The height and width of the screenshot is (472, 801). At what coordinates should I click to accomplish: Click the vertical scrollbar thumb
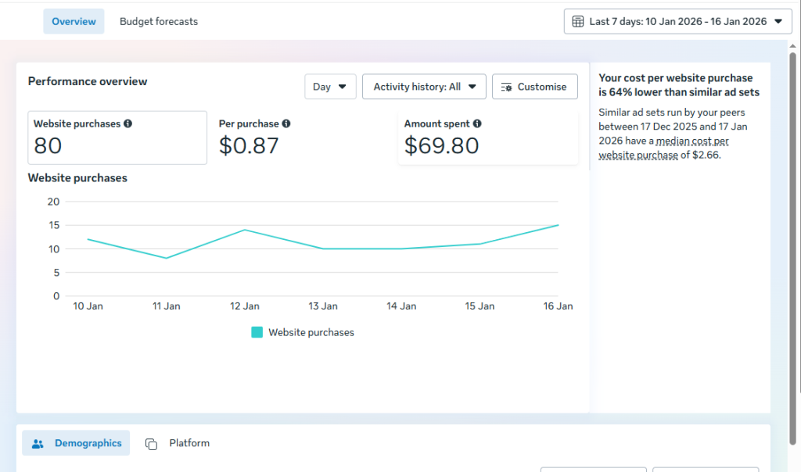click(792, 248)
